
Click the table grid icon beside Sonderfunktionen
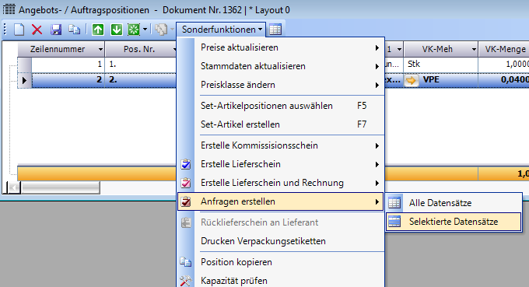275,30
